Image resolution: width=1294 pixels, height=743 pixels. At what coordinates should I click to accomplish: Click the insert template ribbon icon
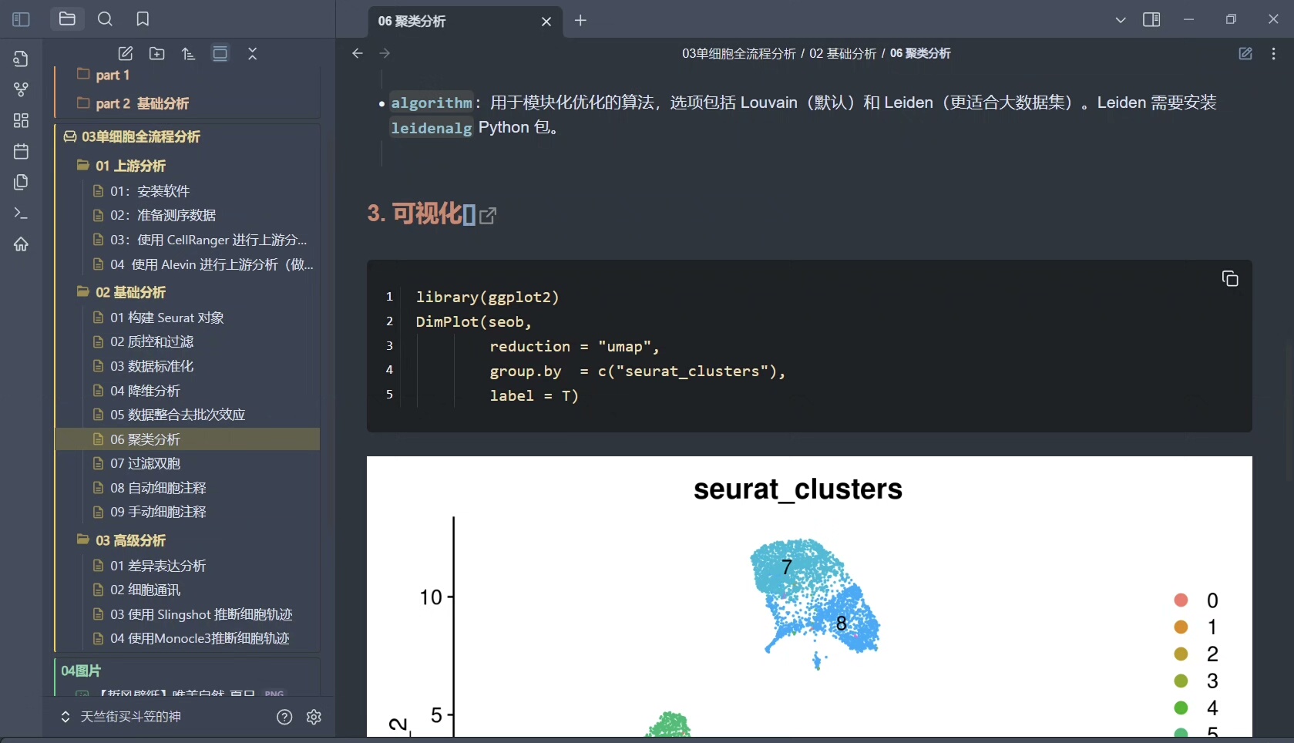pos(21,182)
